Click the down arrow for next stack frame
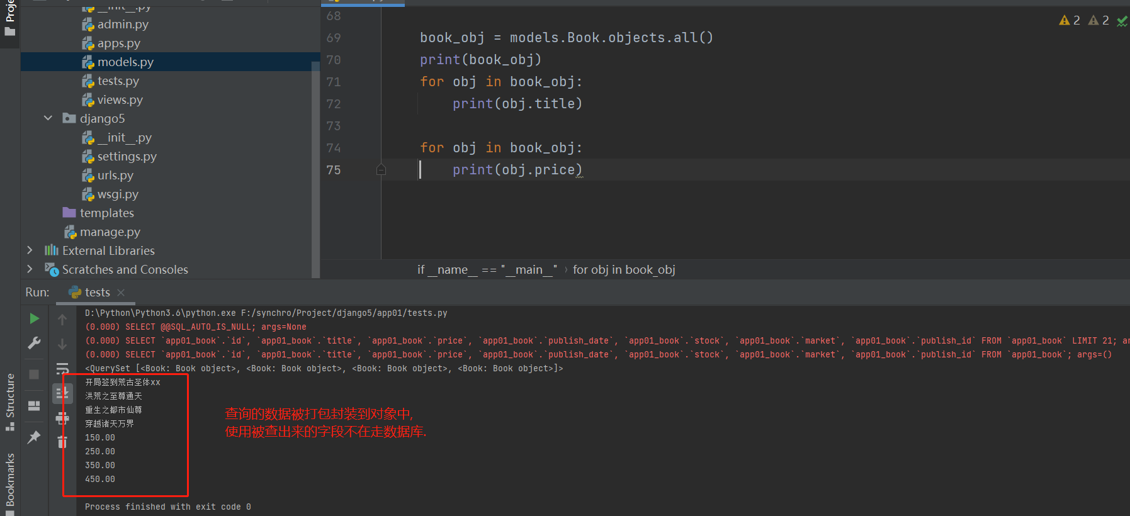 [x=62, y=344]
